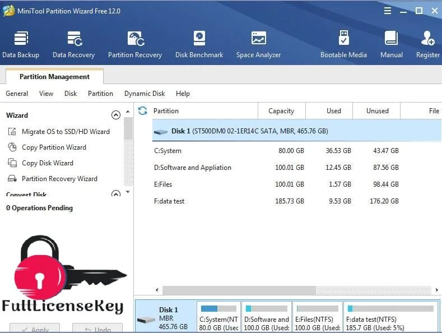Click the wizard panel scroll up arrow
Screen dimensions: 442x333
point(128,112)
